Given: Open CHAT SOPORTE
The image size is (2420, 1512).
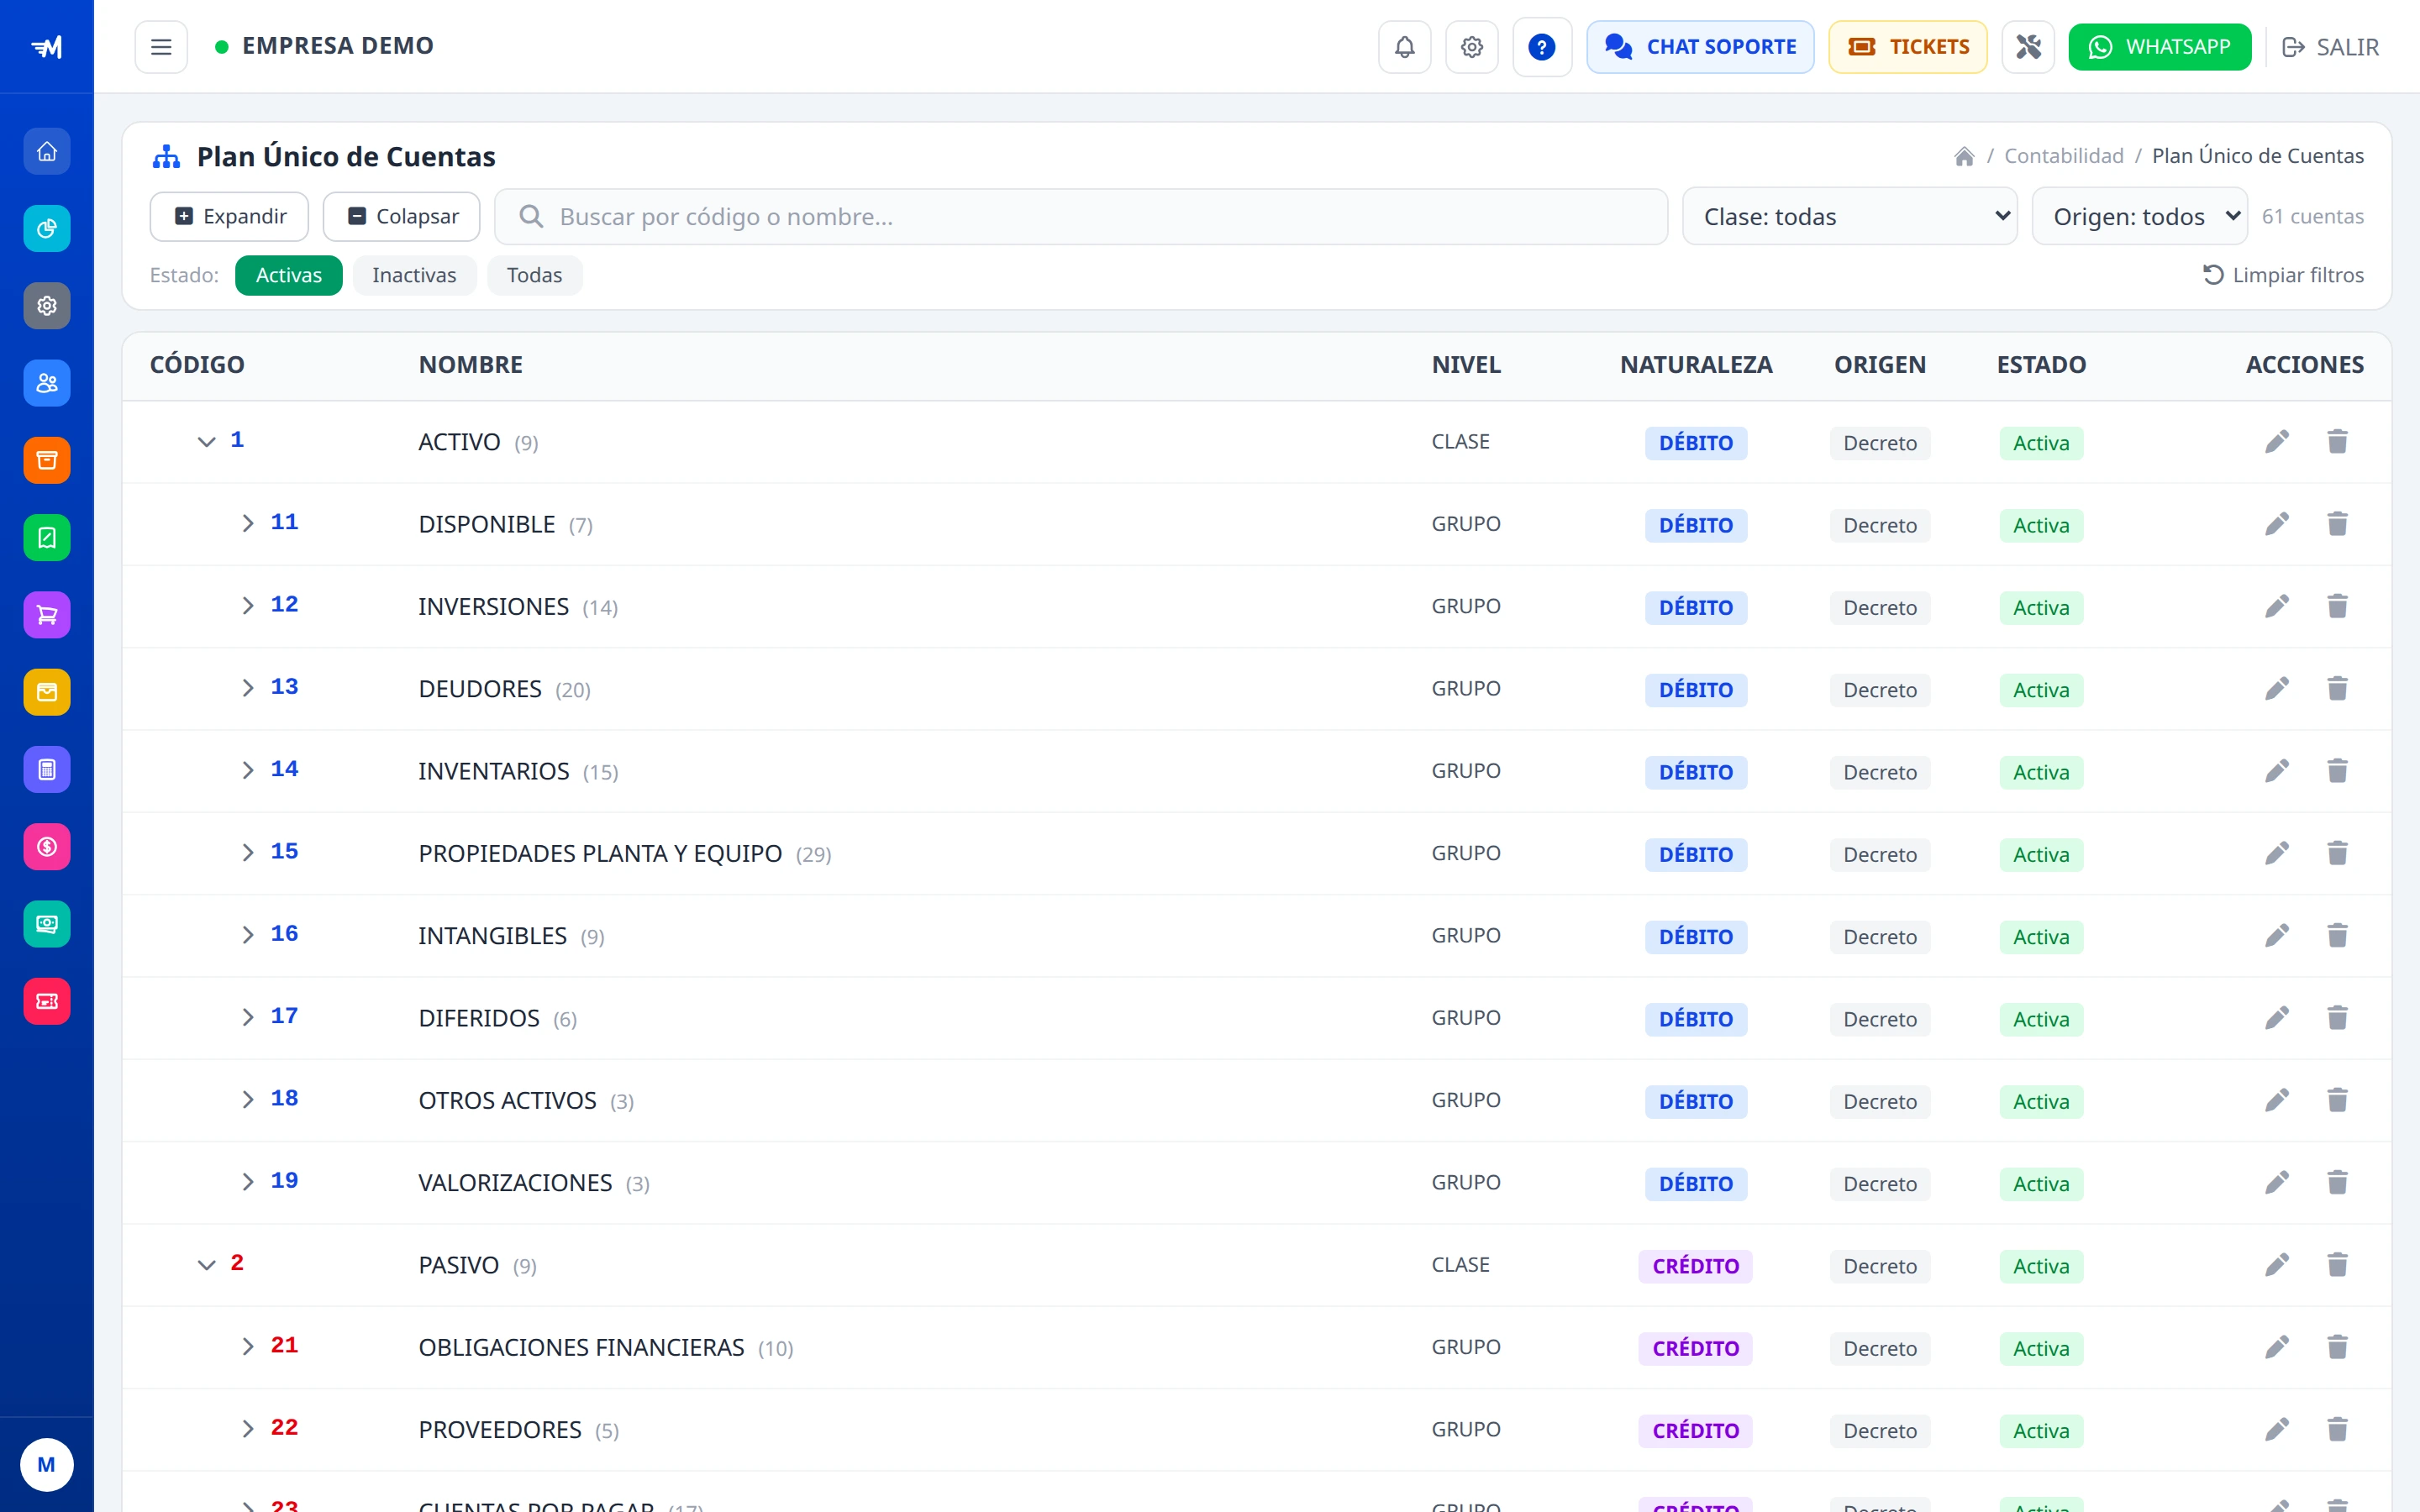Looking at the screenshot, I should point(1700,47).
